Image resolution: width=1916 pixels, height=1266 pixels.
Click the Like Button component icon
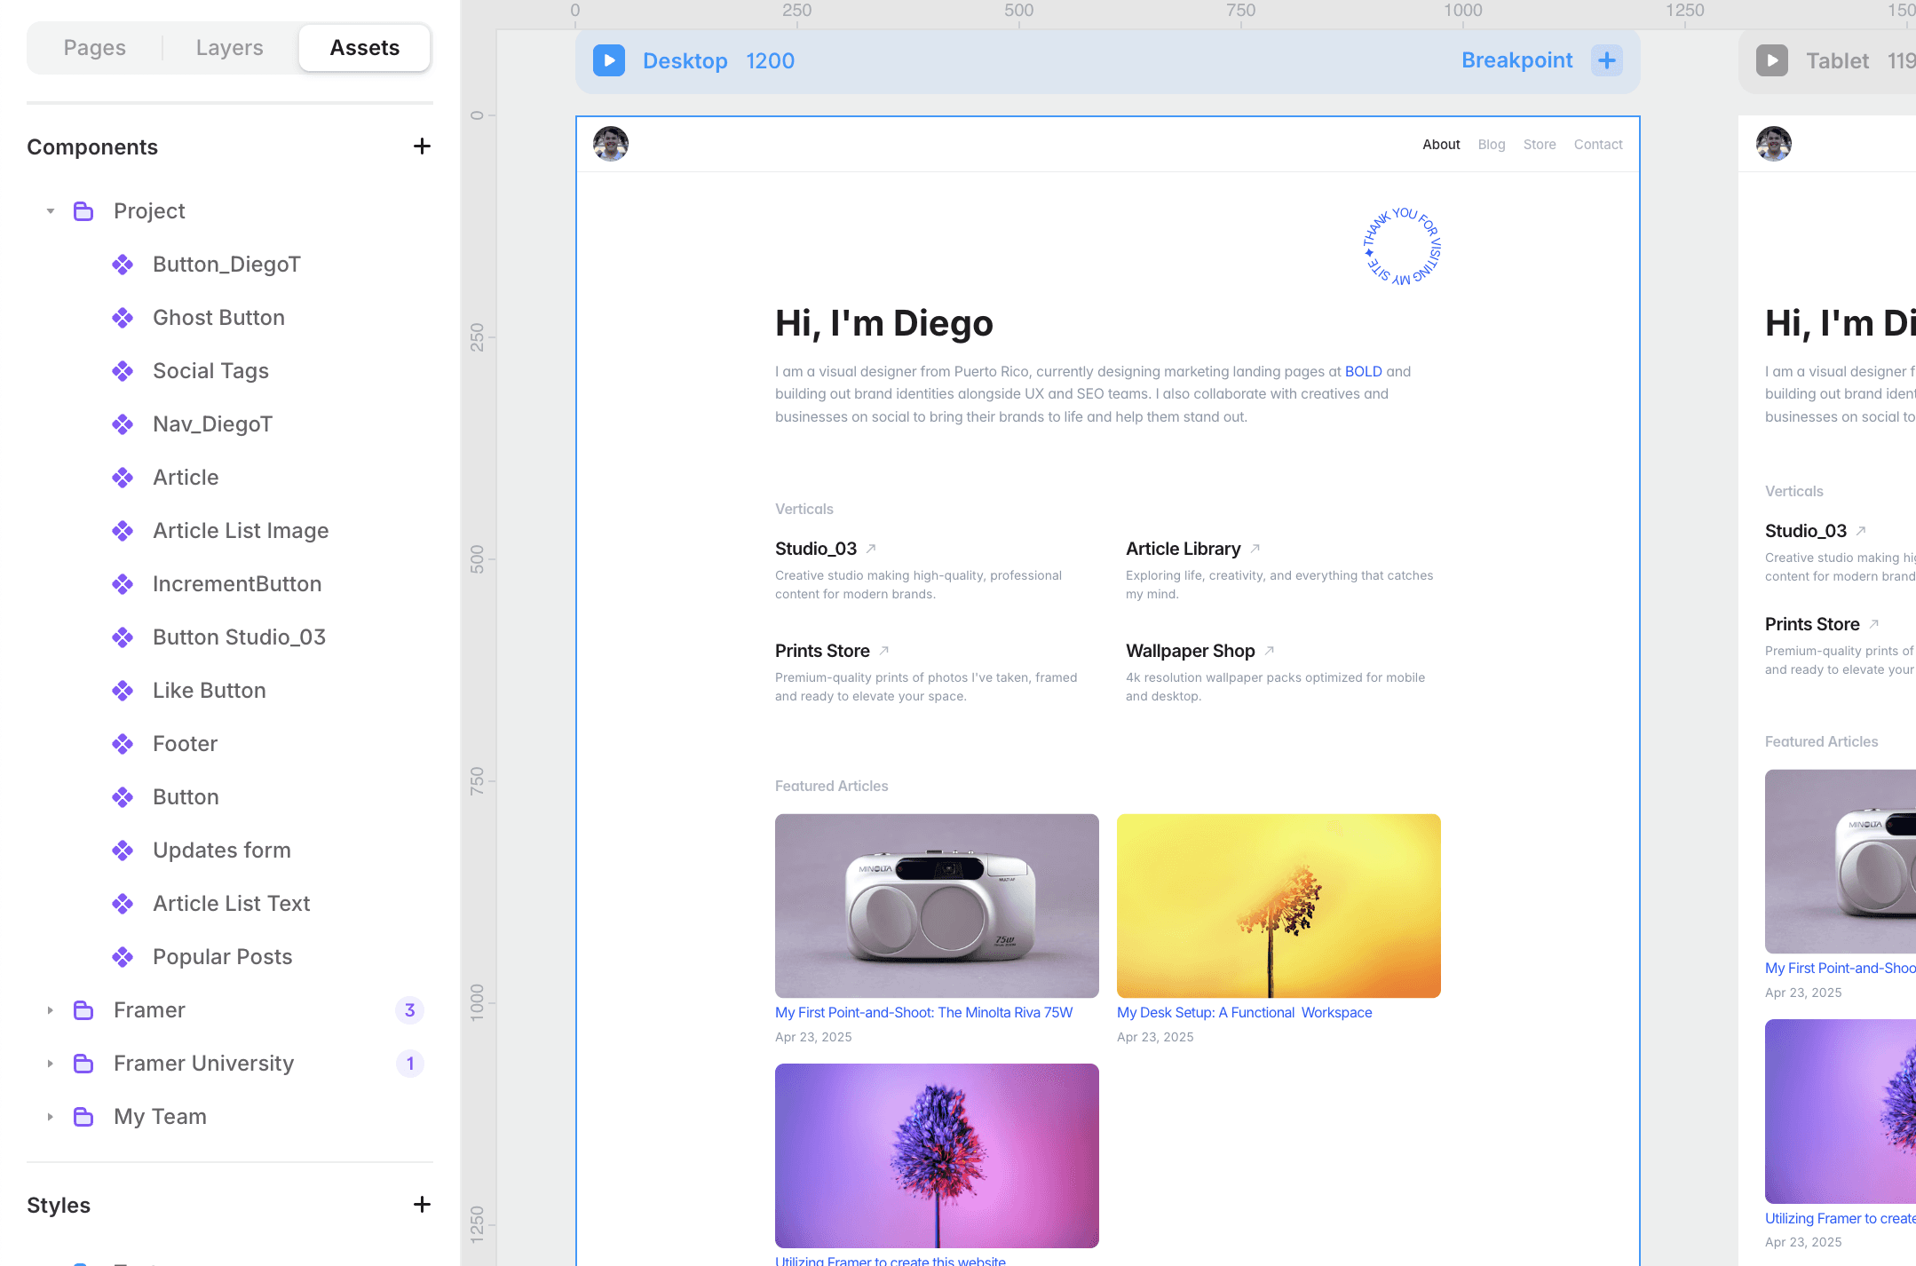[123, 691]
